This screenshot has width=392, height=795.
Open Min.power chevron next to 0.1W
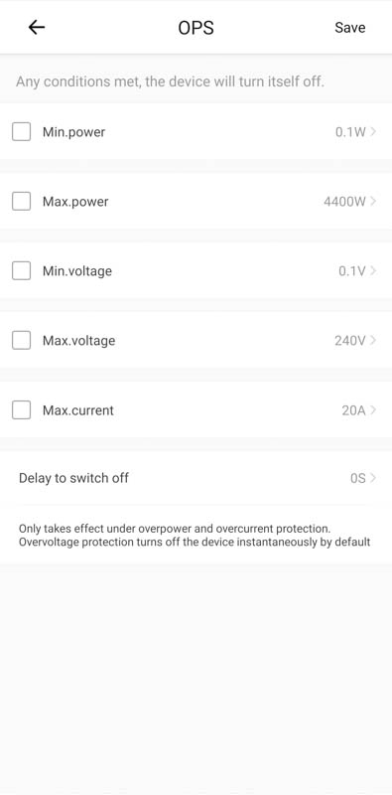click(x=373, y=132)
